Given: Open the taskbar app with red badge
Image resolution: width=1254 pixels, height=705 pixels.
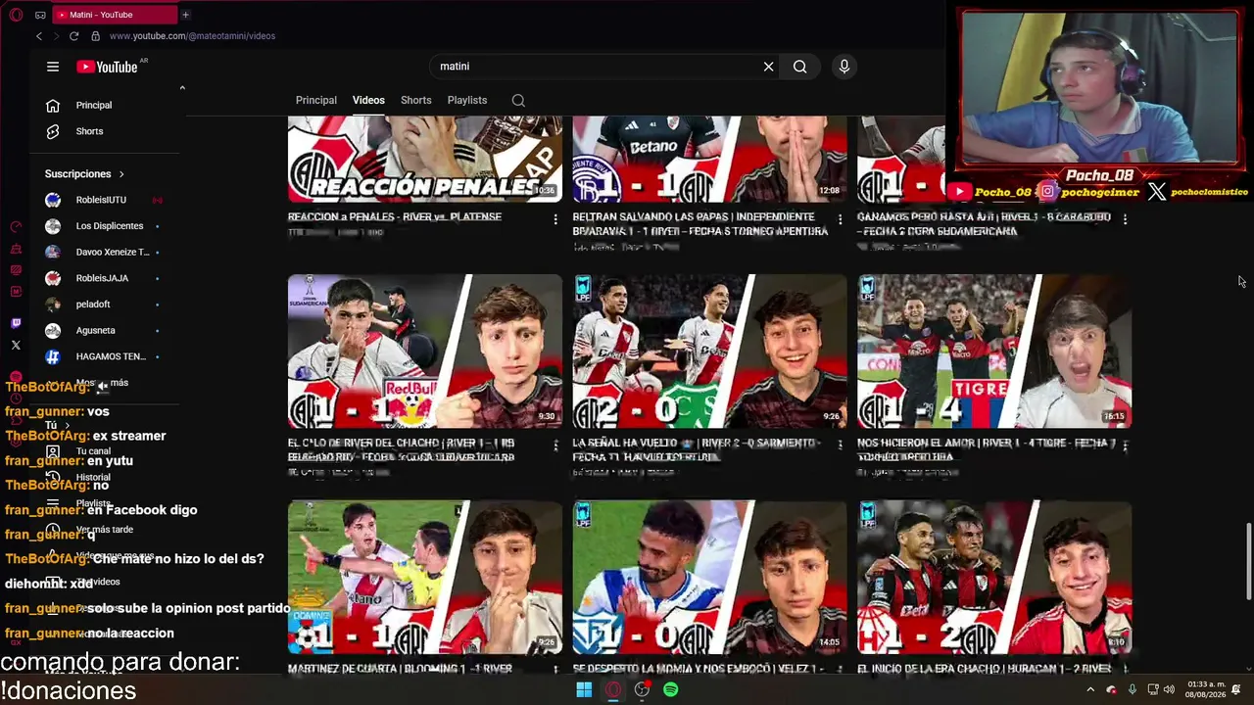Looking at the screenshot, I should [x=642, y=689].
